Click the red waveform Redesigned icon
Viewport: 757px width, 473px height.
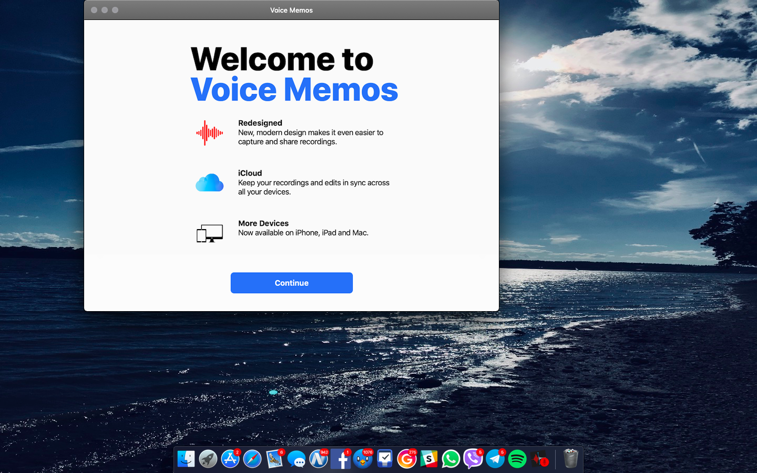point(209,133)
